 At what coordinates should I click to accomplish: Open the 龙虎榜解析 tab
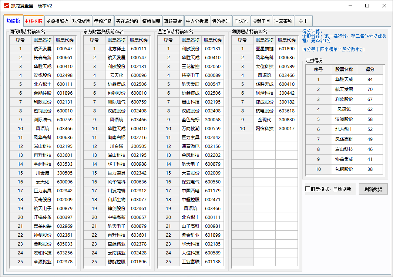tap(57, 21)
